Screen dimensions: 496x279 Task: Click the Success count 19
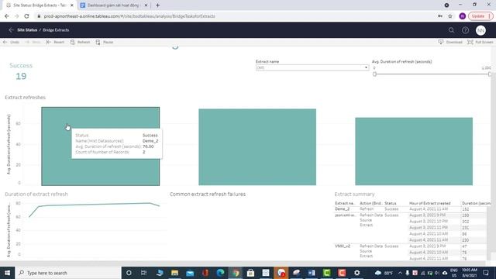point(21,76)
